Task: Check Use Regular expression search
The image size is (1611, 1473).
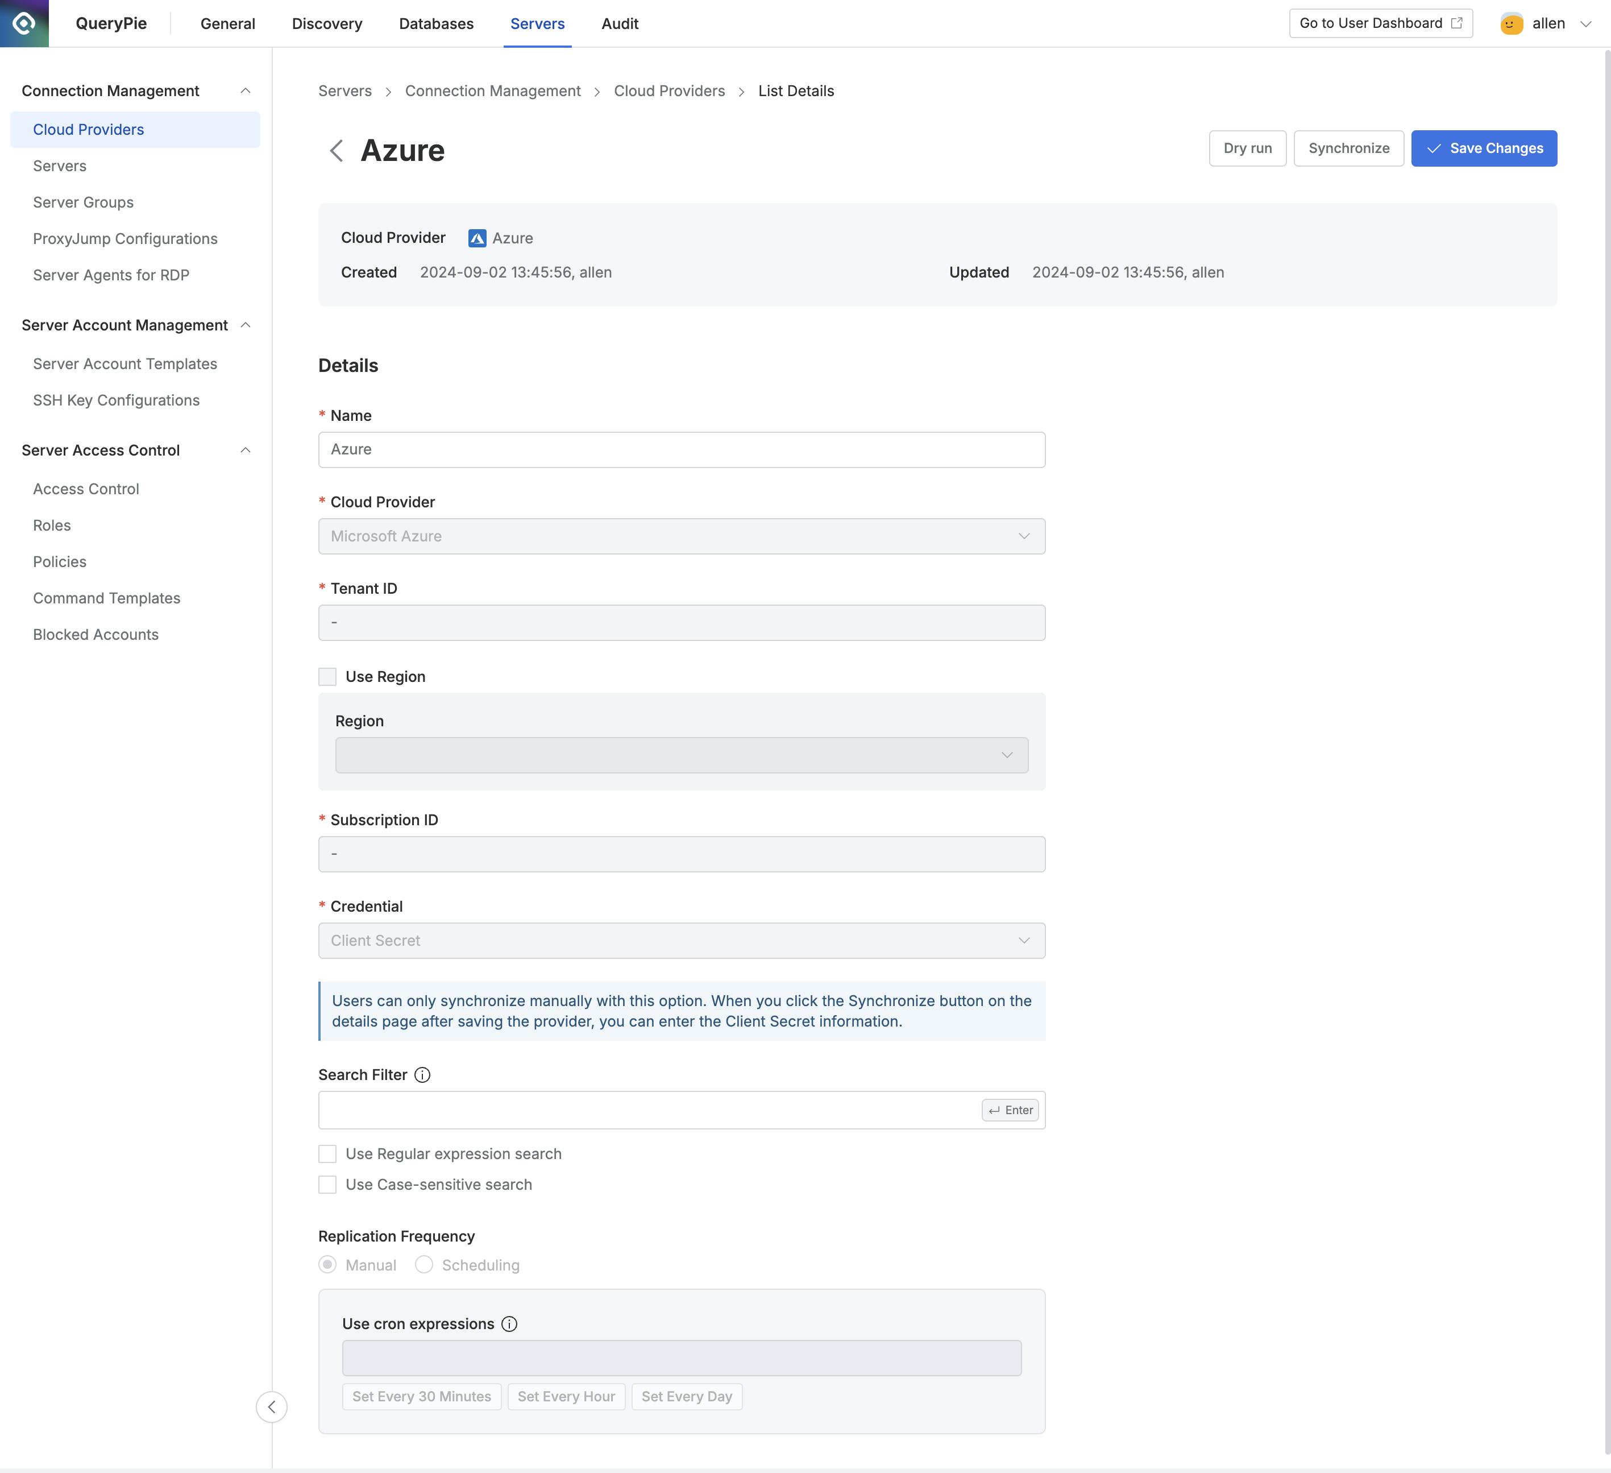Action: pyautogui.click(x=327, y=1154)
